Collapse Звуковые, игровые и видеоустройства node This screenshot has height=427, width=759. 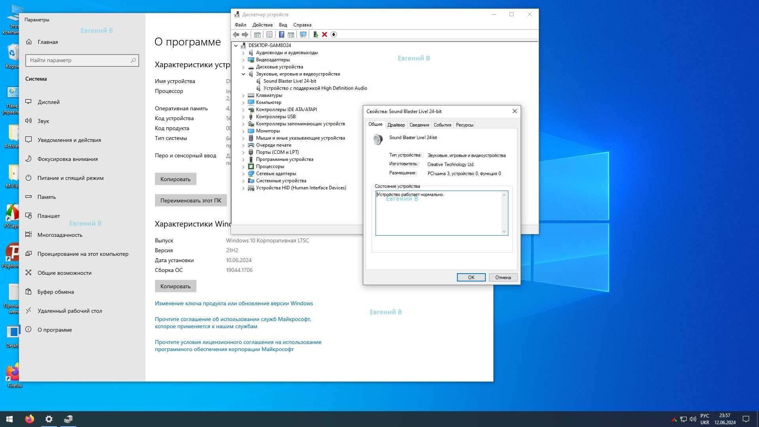click(x=244, y=74)
